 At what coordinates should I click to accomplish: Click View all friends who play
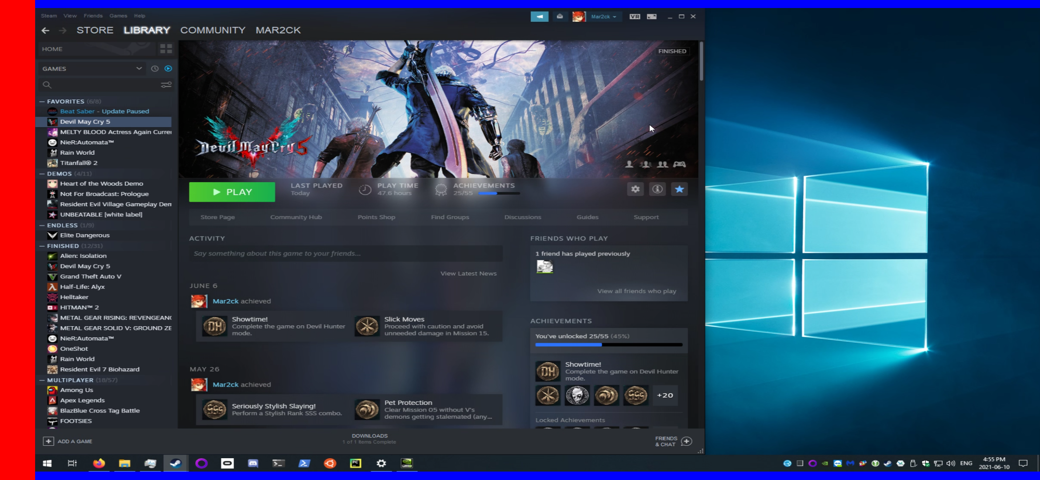636,291
